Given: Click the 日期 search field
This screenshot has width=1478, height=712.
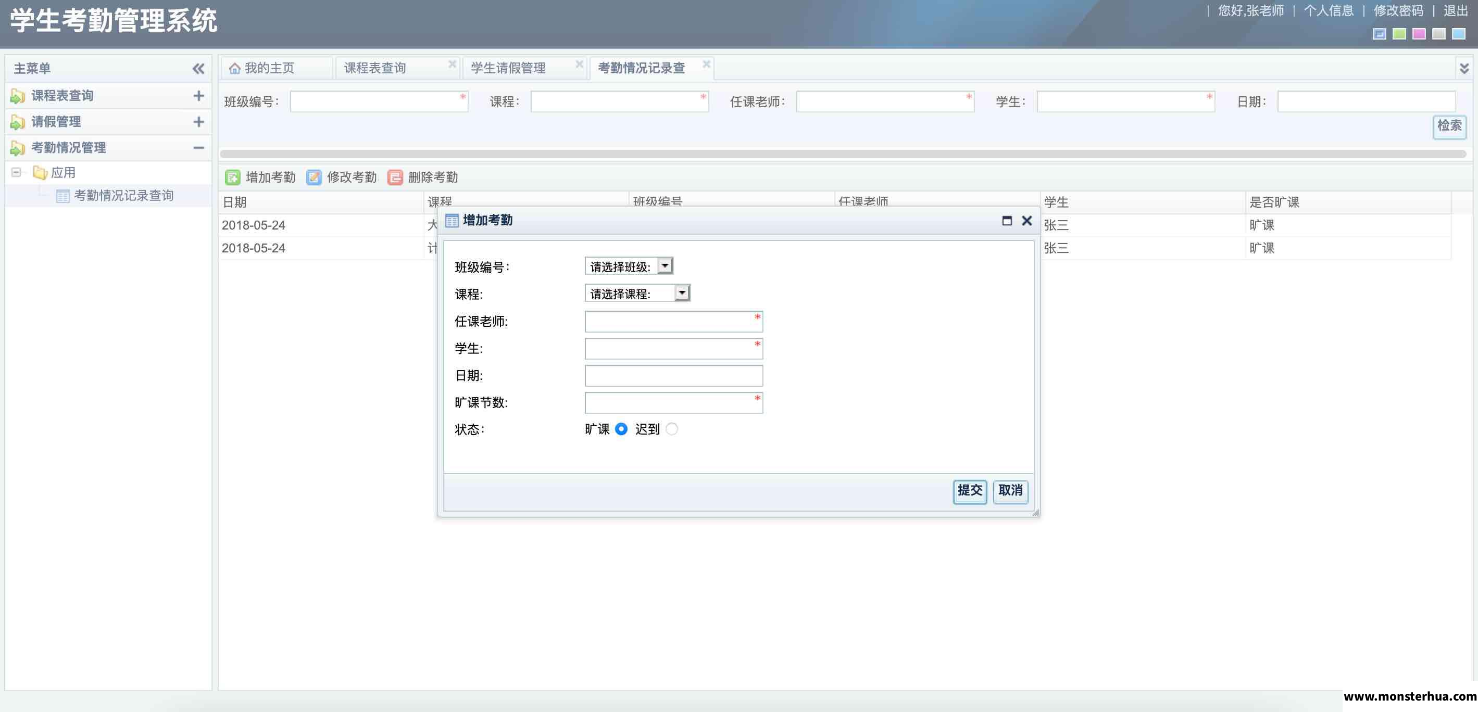Looking at the screenshot, I should click(x=1366, y=101).
